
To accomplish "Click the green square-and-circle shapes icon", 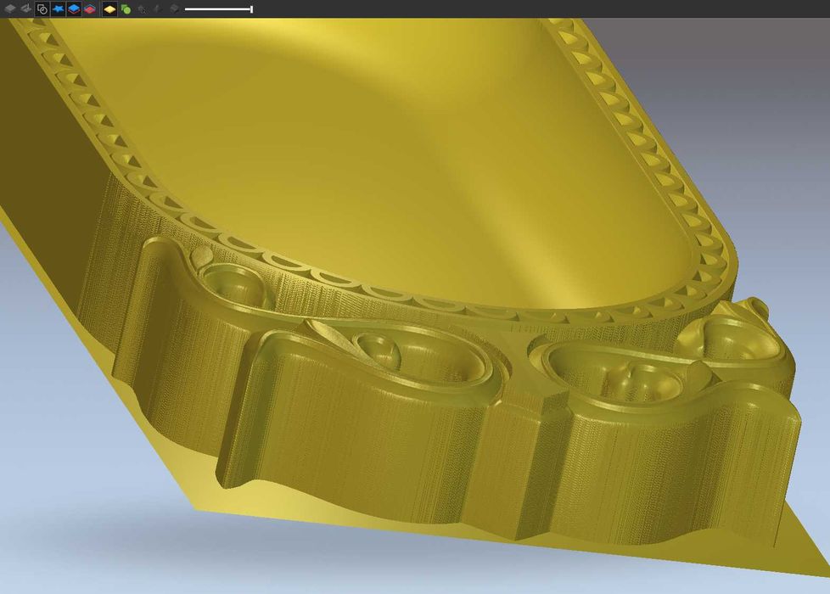I will click(126, 9).
